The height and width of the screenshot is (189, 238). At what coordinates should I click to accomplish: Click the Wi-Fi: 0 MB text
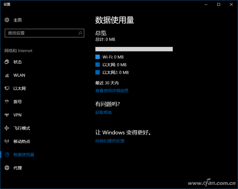[113, 57]
